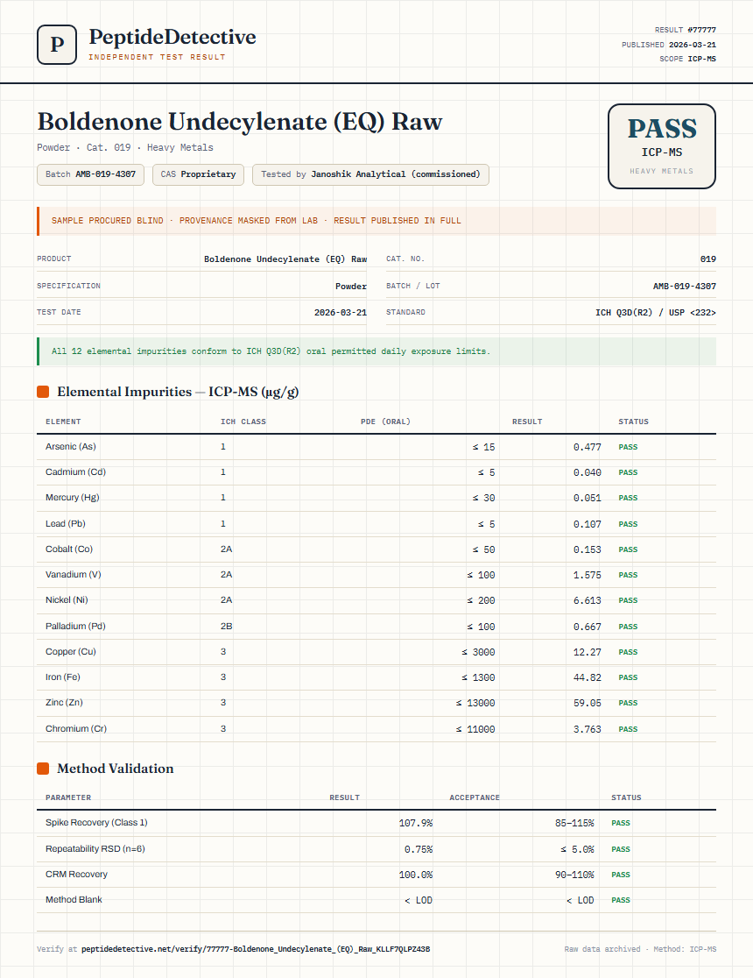
Task: Click the "Raw data archived · Method: ICP-MS" footer text
Action: pos(640,949)
